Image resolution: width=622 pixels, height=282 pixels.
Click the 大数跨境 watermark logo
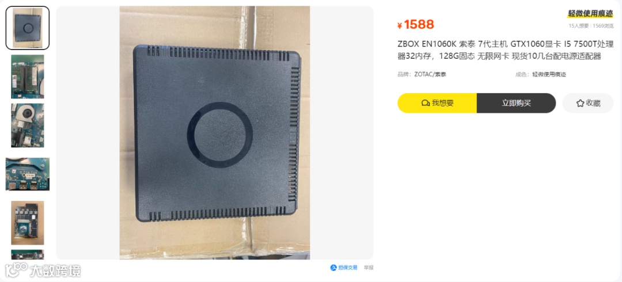(x=43, y=270)
